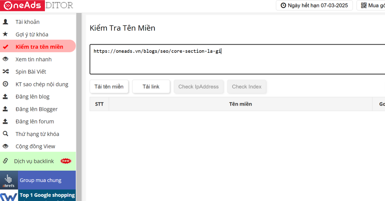This screenshot has width=385, height=201.
Task: Click the person icon beside Tài khoản
Action: coord(5,22)
